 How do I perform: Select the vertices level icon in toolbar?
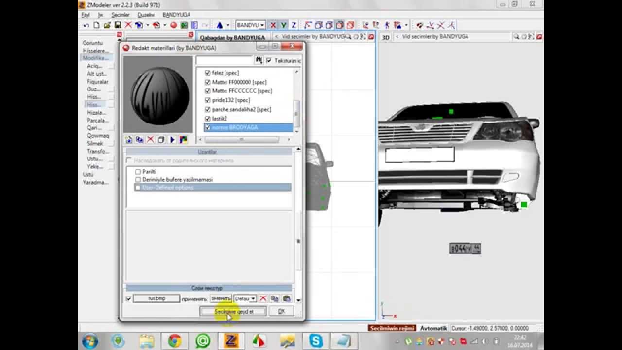click(308, 25)
